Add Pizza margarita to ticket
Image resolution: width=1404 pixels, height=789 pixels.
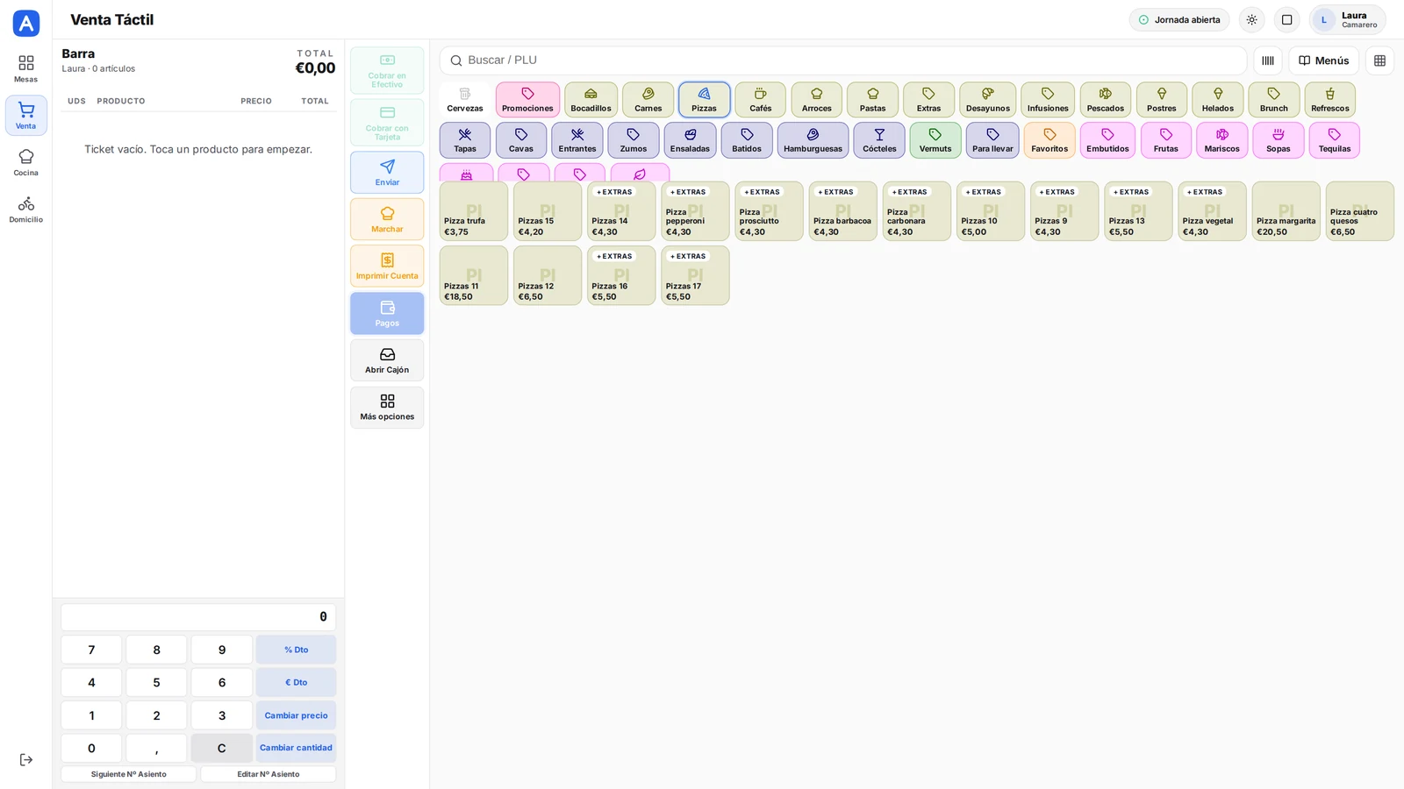pyautogui.click(x=1286, y=211)
